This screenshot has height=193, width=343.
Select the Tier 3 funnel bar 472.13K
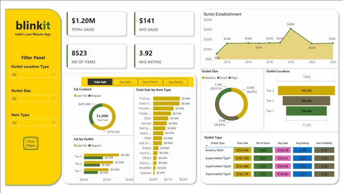(x=306, y=91)
